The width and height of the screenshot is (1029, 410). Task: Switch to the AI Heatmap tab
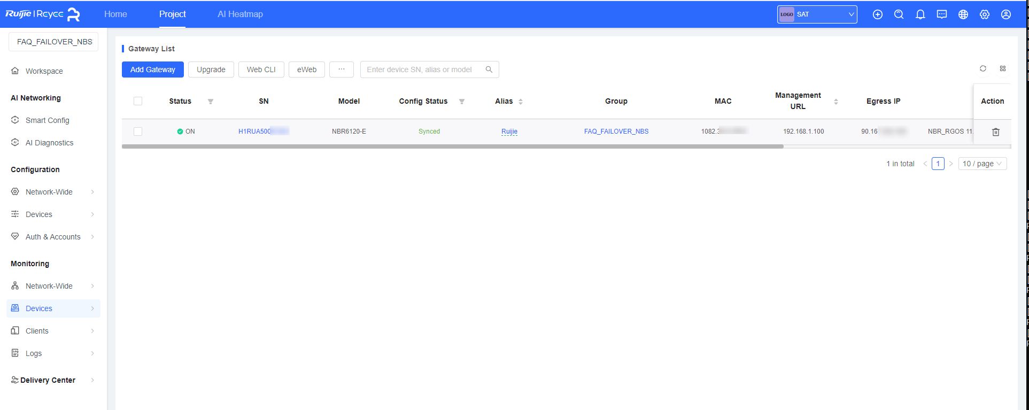tap(240, 14)
